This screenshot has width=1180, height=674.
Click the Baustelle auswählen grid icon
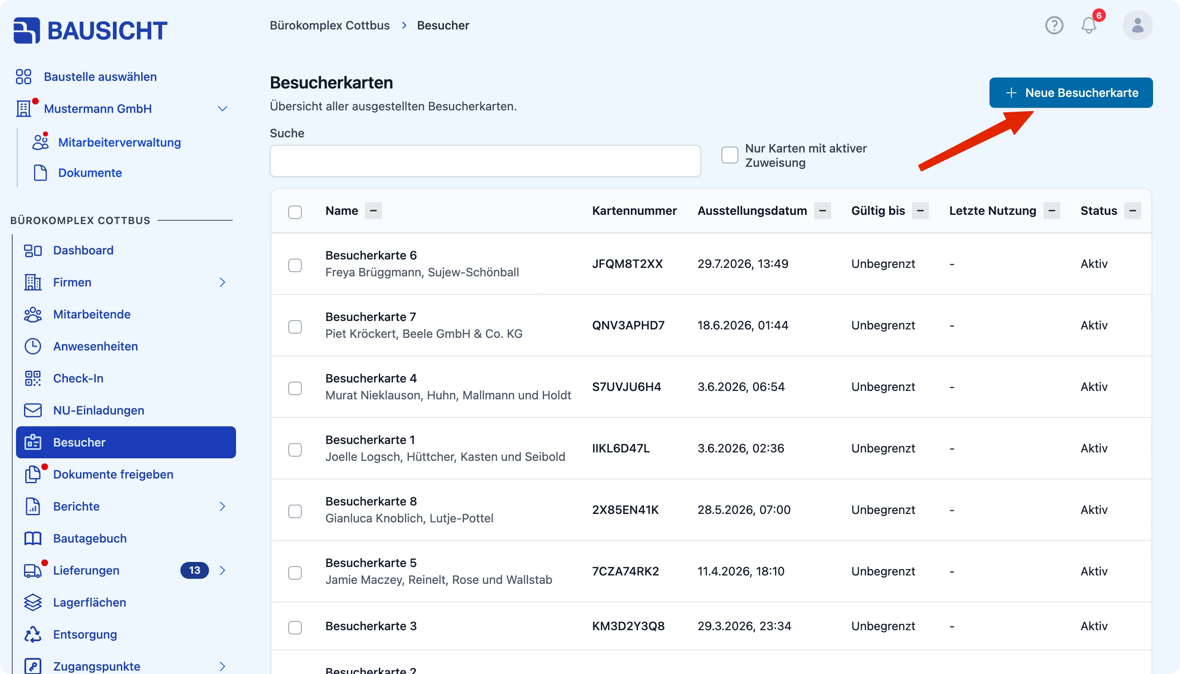point(24,76)
